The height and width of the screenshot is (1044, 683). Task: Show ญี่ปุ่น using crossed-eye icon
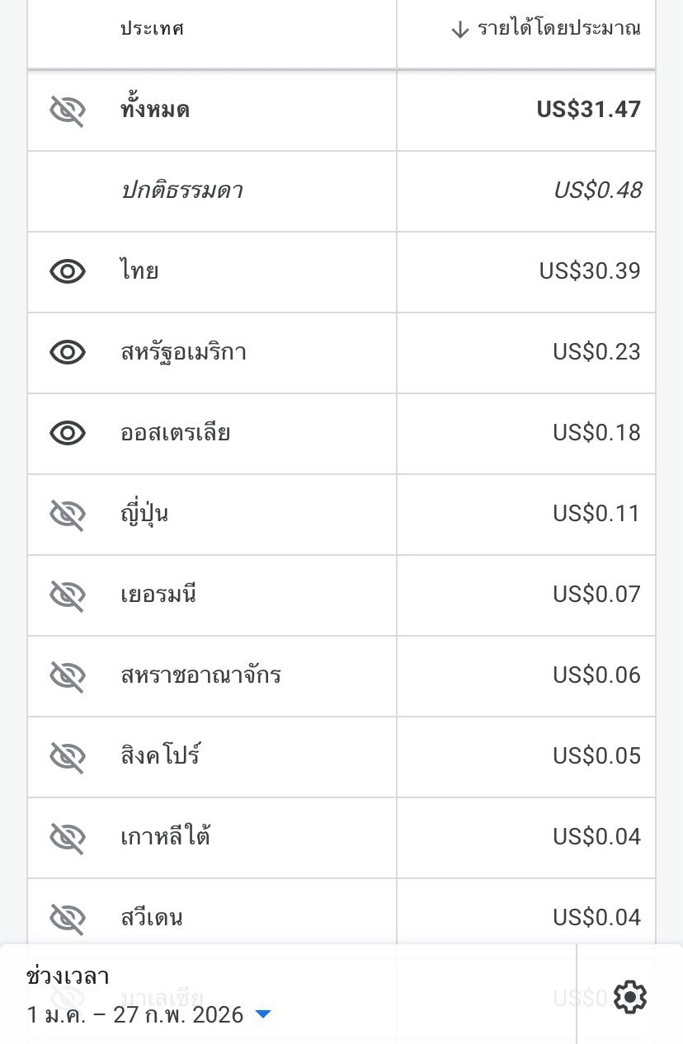coord(68,514)
